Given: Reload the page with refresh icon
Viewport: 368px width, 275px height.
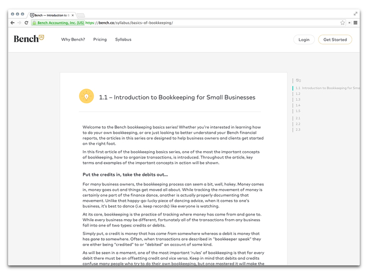Looking at the screenshot, I should pos(26,23).
